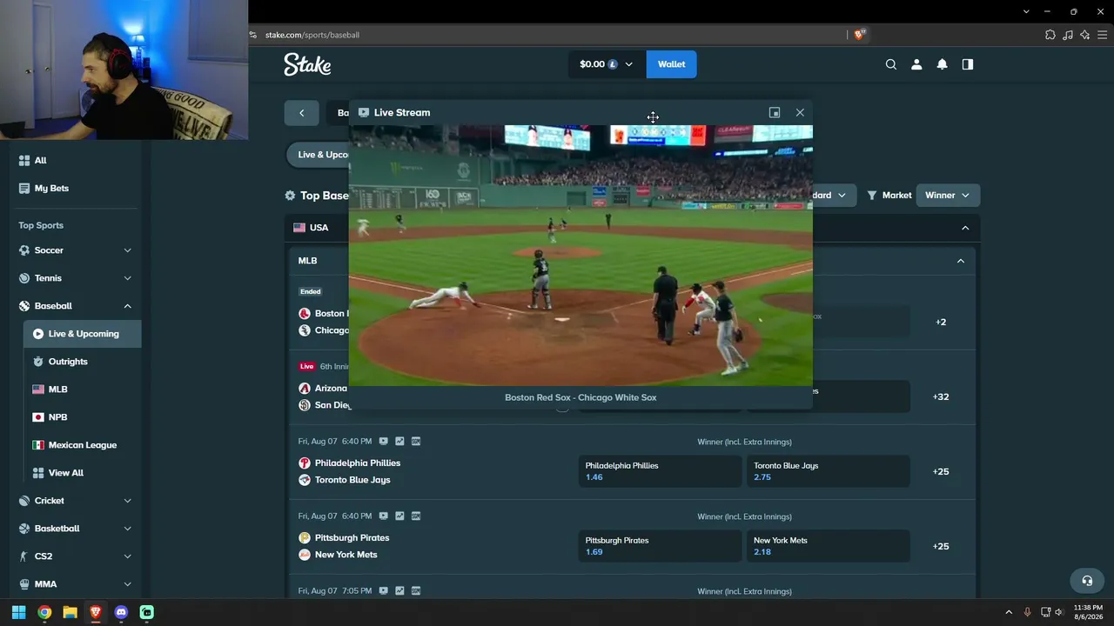Bet on New York Mets at 2.18
This screenshot has height=626, width=1114.
pyautogui.click(x=829, y=546)
